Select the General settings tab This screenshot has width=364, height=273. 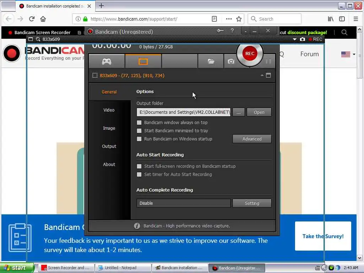pos(109,92)
